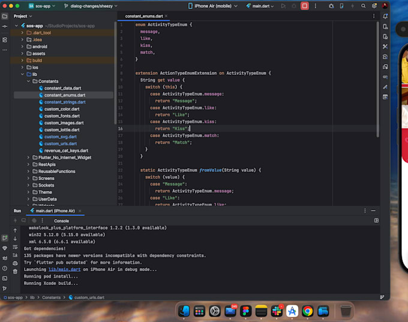Image resolution: width=408 pixels, height=322 pixels.
Task: Open Search Everywhere magnifier icon
Action: pos(363,6)
